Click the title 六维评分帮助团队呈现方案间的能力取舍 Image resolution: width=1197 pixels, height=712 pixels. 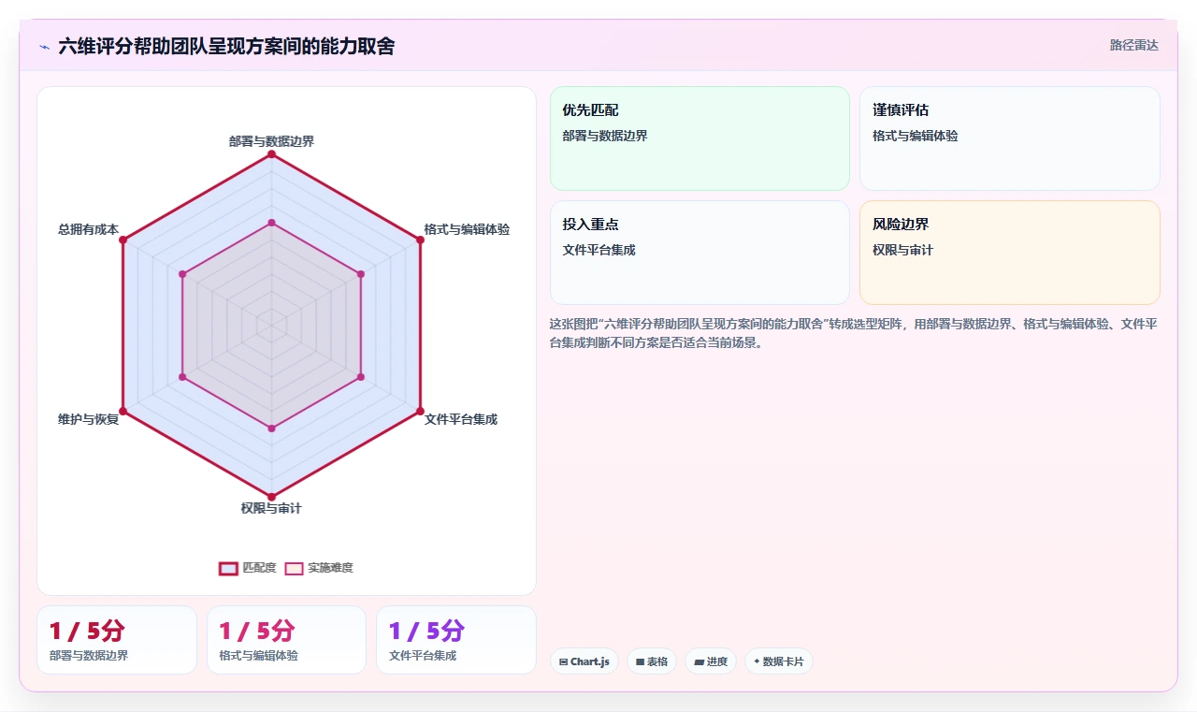coord(226,46)
